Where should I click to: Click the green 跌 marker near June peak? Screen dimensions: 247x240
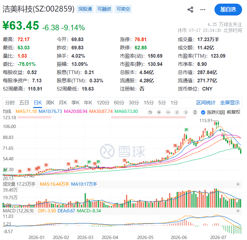pyautogui.click(x=186, y=130)
